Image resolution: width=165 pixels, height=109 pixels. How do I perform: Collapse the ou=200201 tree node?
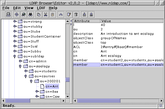pos(31,81)
